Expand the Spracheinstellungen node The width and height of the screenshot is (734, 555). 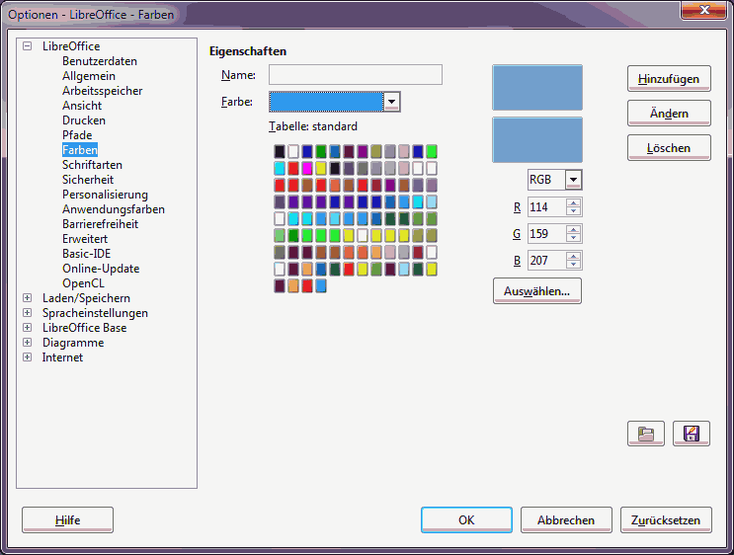click(27, 313)
